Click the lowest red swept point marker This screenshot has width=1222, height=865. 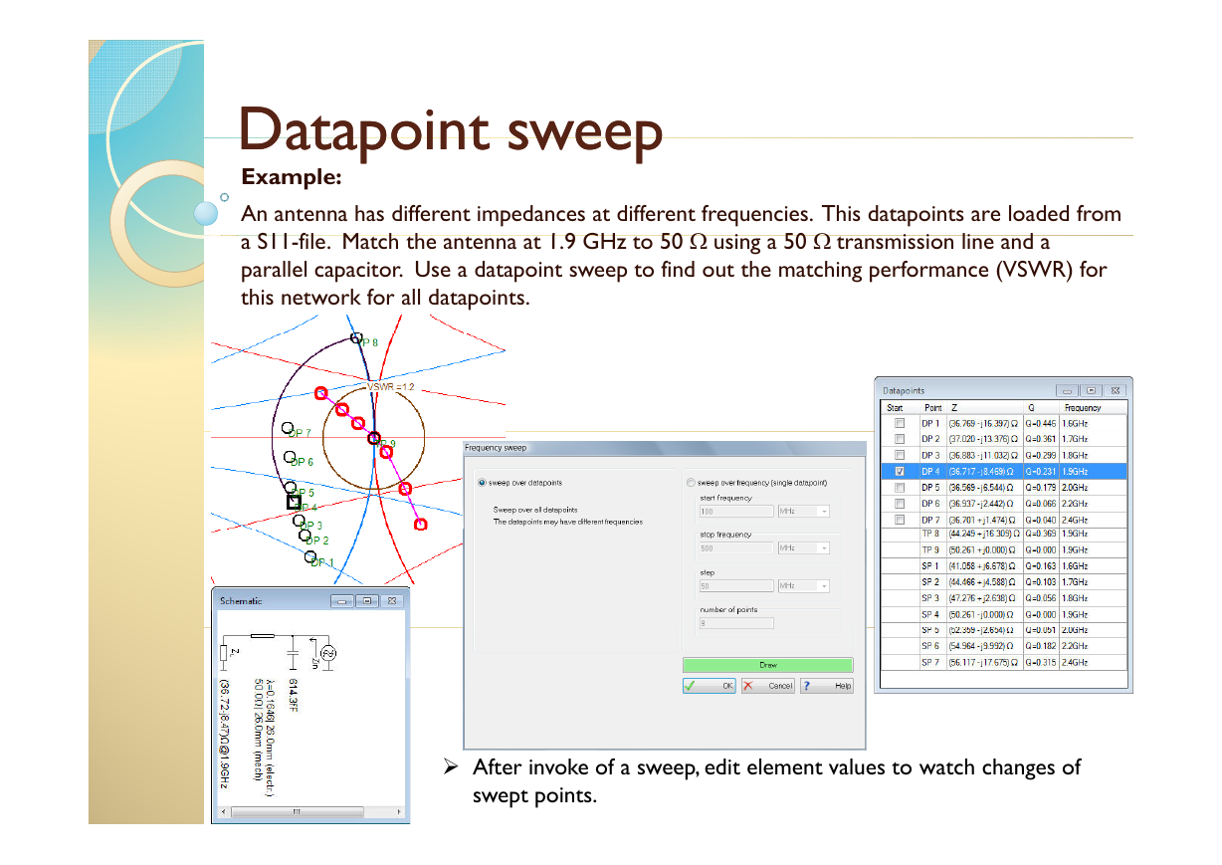click(420, 524)
